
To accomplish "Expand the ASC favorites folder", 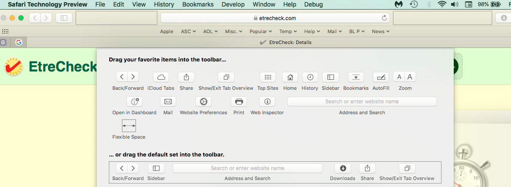I will (188, 31).
